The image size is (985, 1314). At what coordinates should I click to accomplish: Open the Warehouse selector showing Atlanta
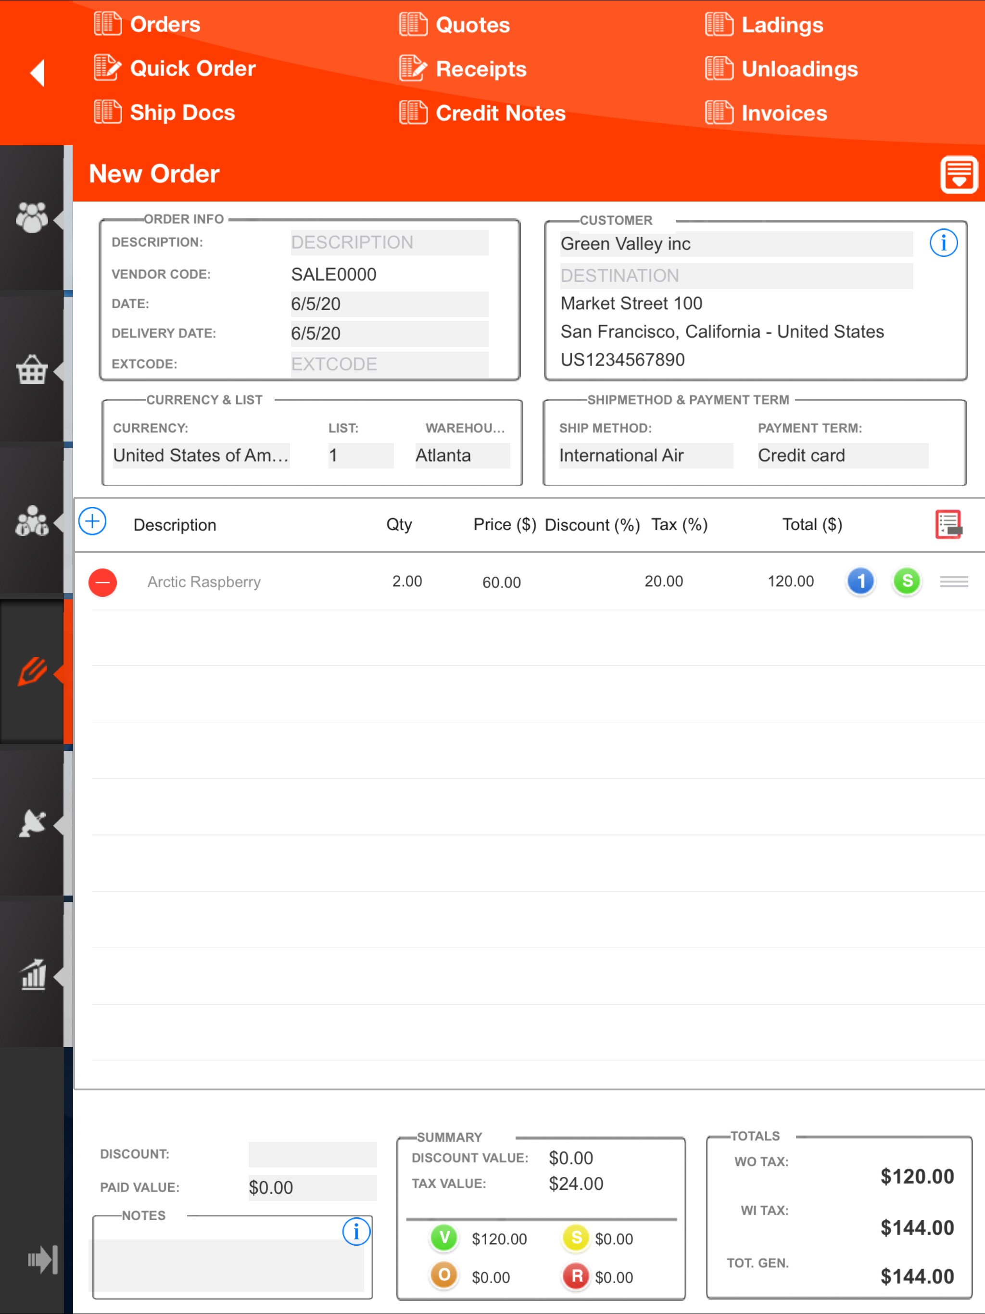pos(462,455)
